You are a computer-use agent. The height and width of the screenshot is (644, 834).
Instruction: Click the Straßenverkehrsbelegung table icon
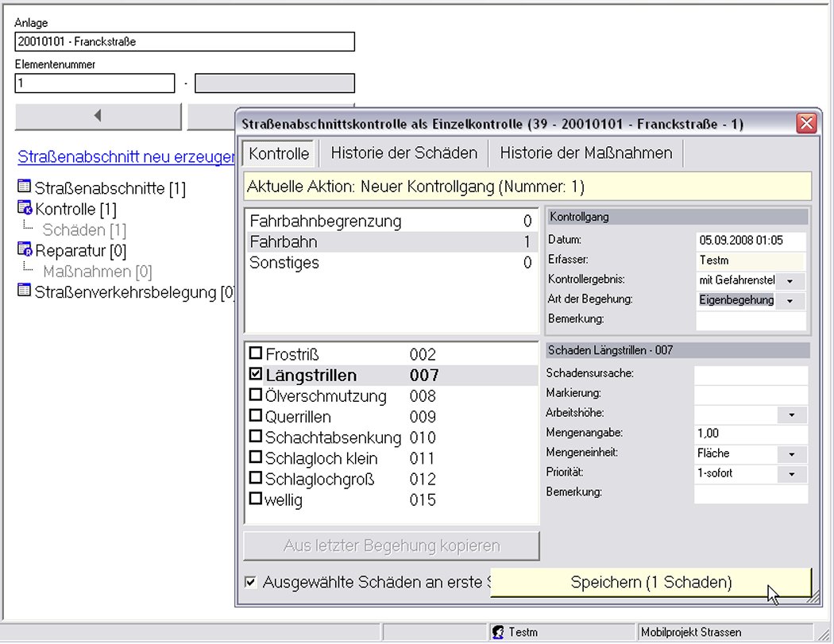24,292
